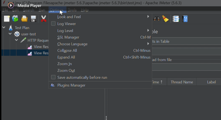The image size is (221, 120).
Task: Open the Templates toolbar icon
Action: (x=15, y=19)
